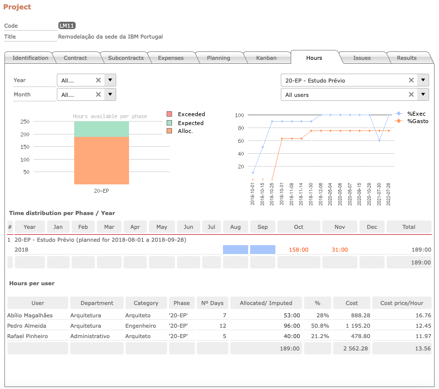Viewport: 439px width, 389px height.
Task: Click the Expected legend color box
Action: 169,123
